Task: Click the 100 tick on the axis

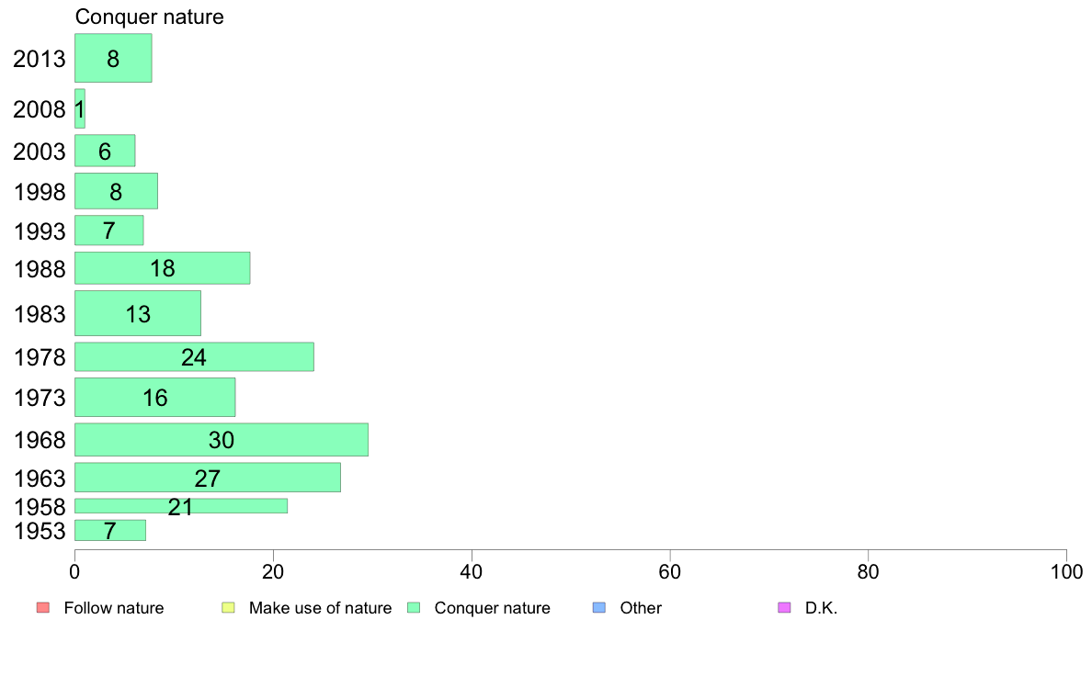Action: [x=1066, y=572]
